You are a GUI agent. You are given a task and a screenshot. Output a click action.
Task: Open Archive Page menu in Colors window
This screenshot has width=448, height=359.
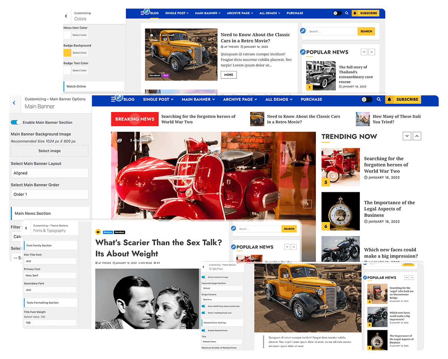240,13
